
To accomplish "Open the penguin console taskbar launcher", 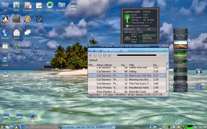I will (x=16, y=127).
